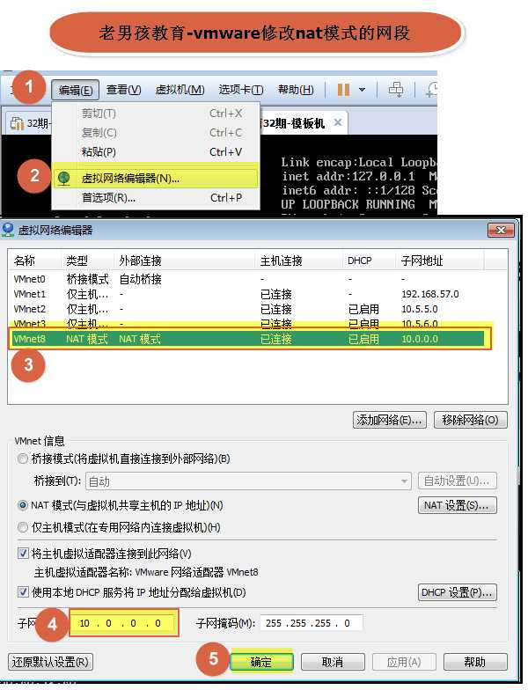
Task: Click the 剪切(T) menu entry
Action: (155, 114)
